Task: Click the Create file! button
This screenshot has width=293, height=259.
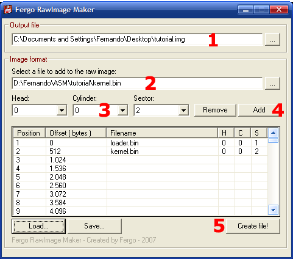Action: [x=253, y=226]
